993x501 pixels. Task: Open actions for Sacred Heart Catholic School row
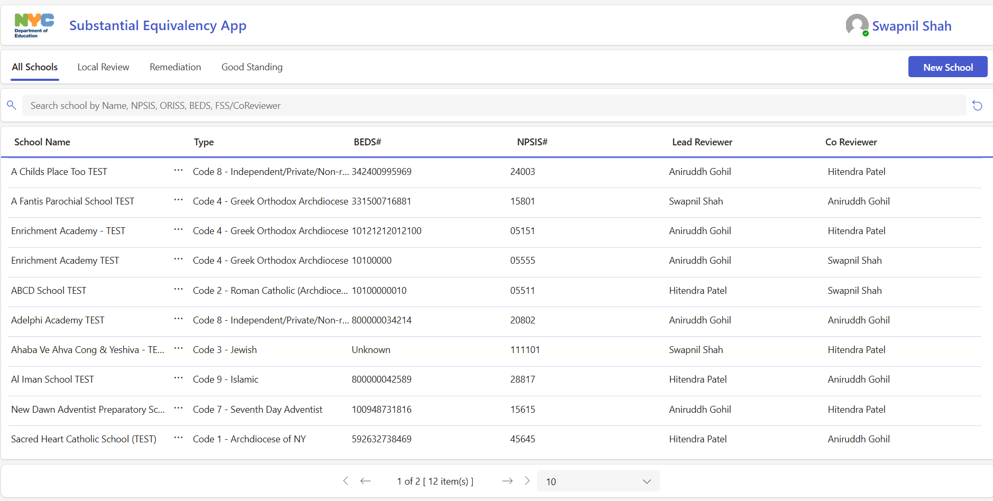click(x=178, y=438)
